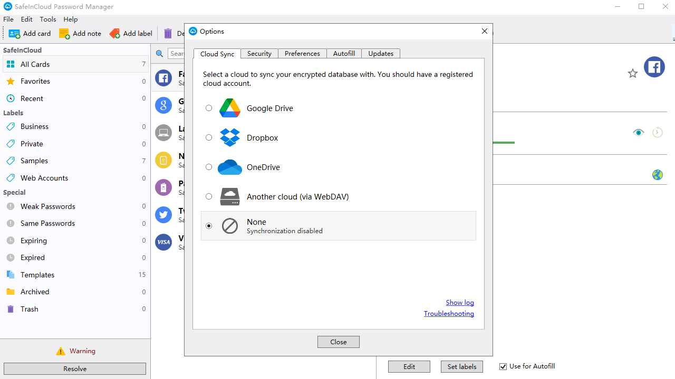Image resolution: width=675 pixels, height=379 pixels.
Task: Click the Warning triangle icon at sidebar bottom
Action: [x=62, y=351]
